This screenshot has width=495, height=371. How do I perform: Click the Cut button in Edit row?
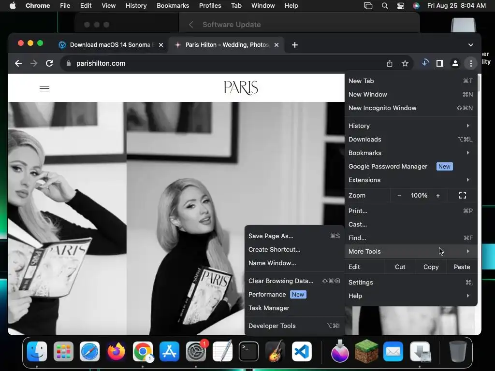point(400,267)
